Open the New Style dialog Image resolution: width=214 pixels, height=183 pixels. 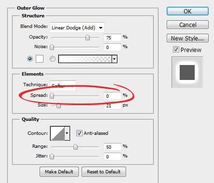coord(187,38)
